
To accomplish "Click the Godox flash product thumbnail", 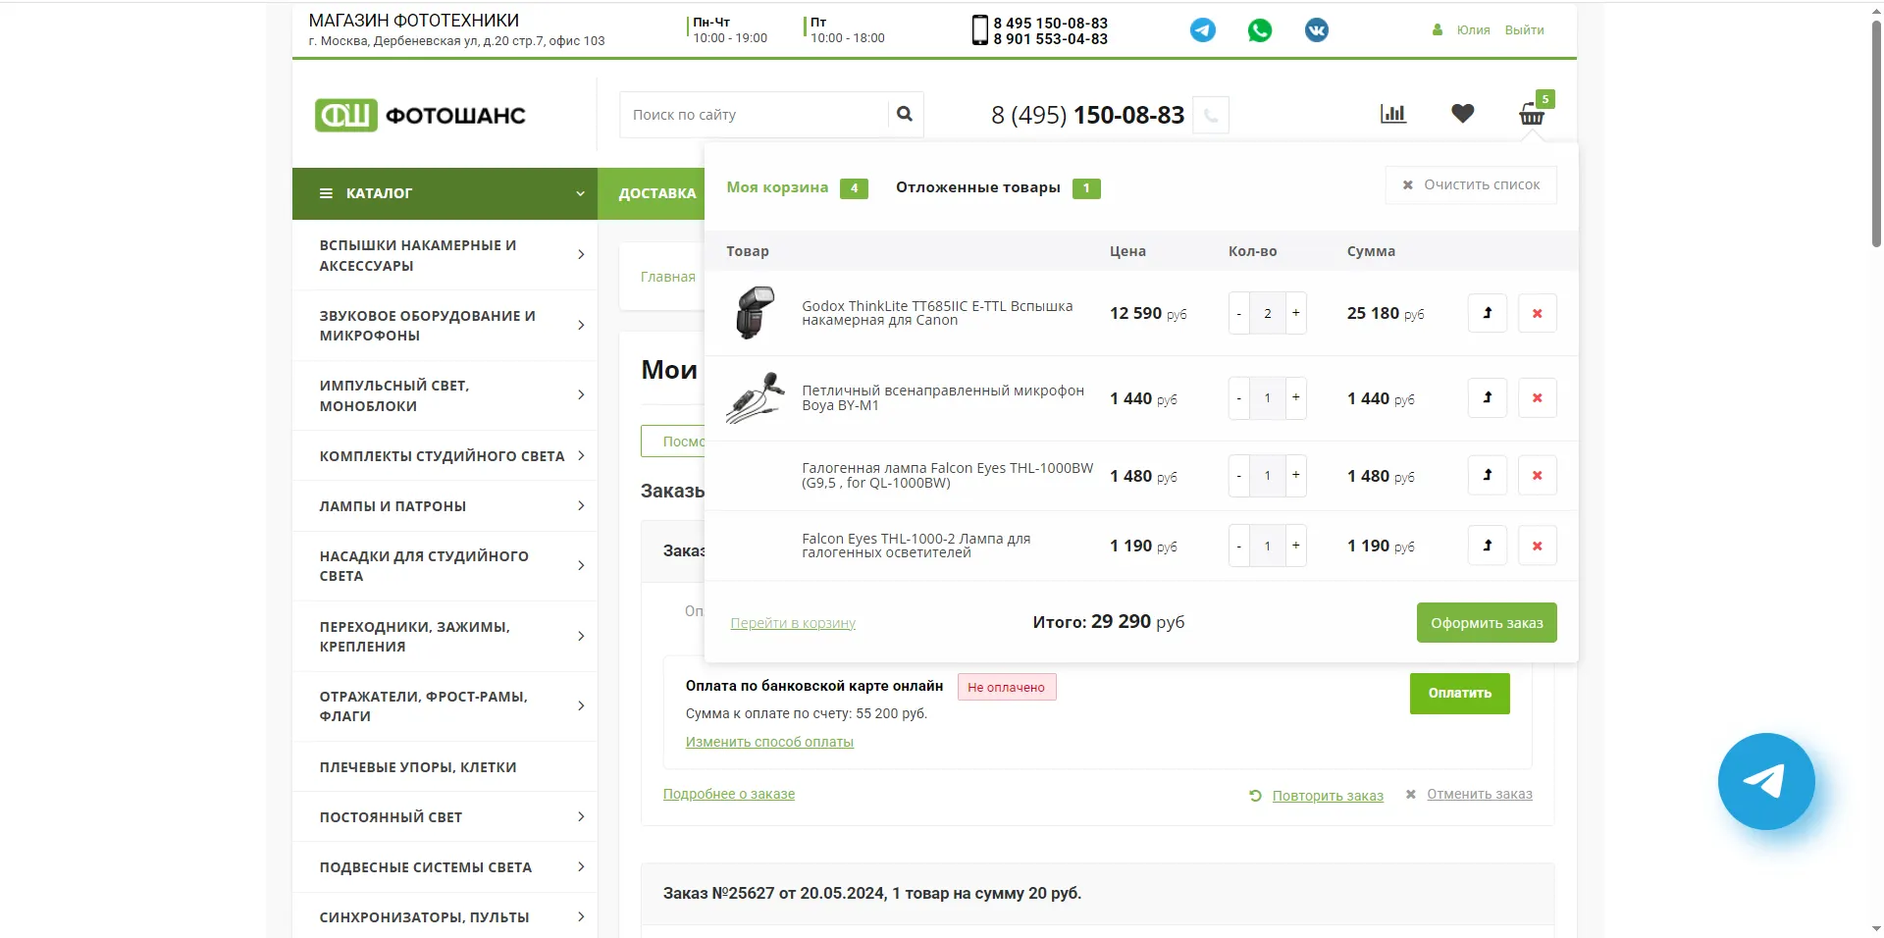I will click(756, 313).
